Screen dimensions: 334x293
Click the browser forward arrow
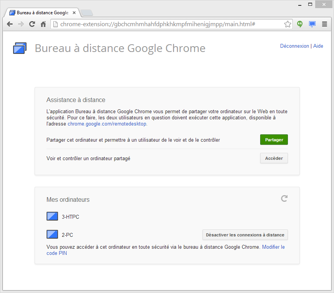pos(21,24)
